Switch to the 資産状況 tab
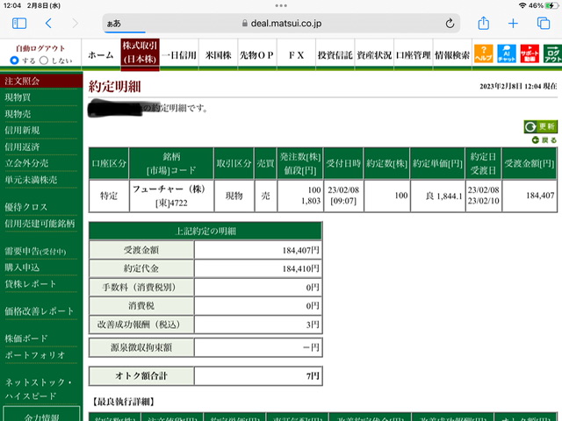Viewport: 562px width, 421px height. (374, 55)
